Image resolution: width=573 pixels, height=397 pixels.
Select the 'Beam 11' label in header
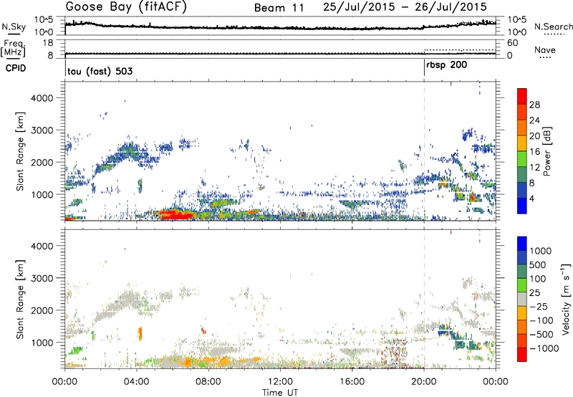(x=279, y=8)
